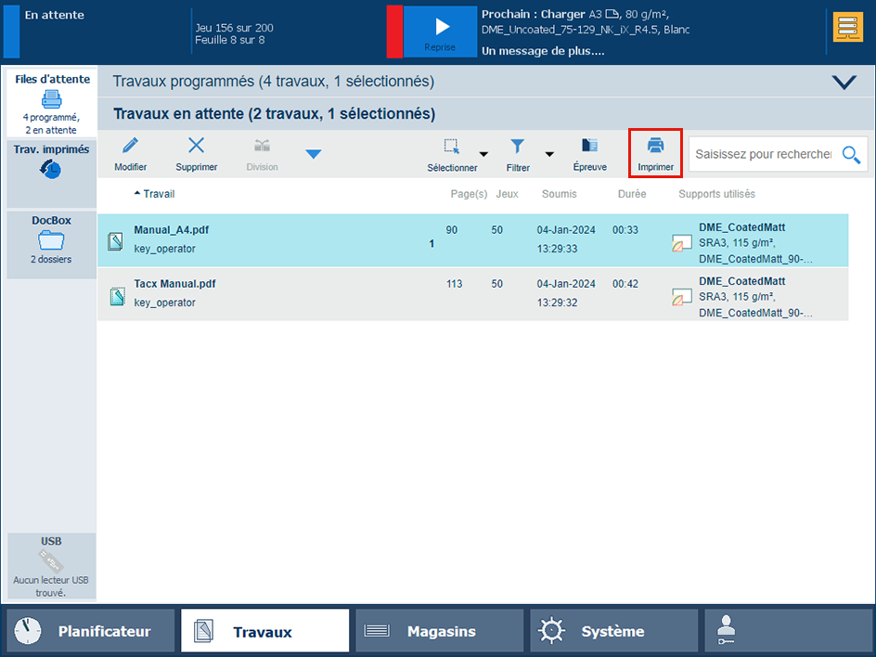Click the magnifier search icon
The width and height of the screenshot is (876, 657).
852,155
